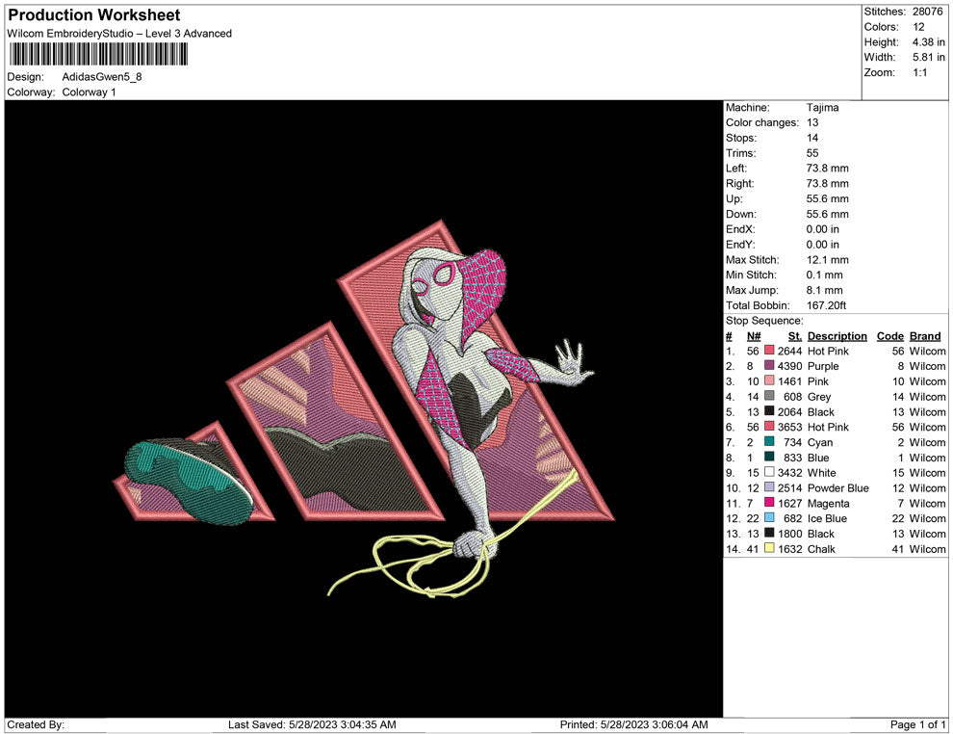The height and width of the screenshot is (734, 953).
Task: Click the St. column header
Action: pyautogui.click(x=795, y=336)
